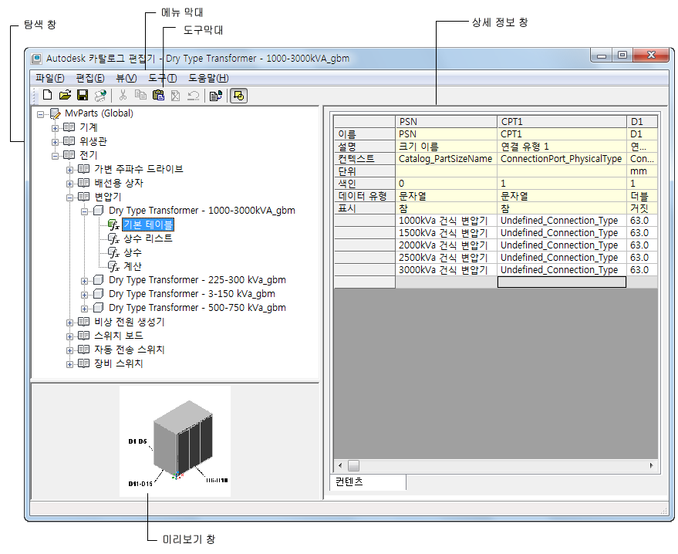Open the 파일(F) menu
This screenshot has width=678, height=554.
point(49,78)
